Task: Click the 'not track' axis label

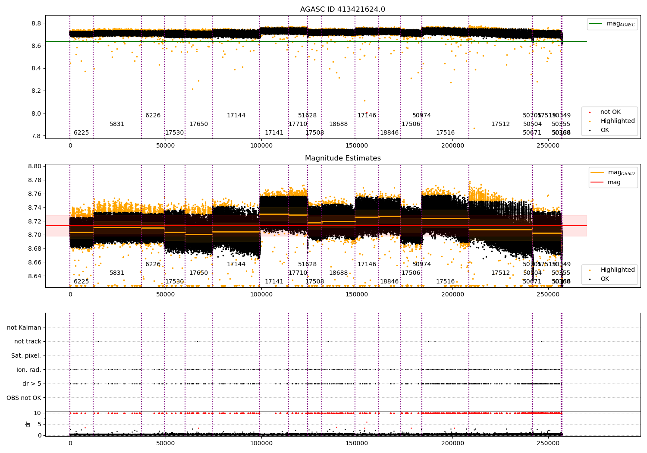Action: click(28, 341)
